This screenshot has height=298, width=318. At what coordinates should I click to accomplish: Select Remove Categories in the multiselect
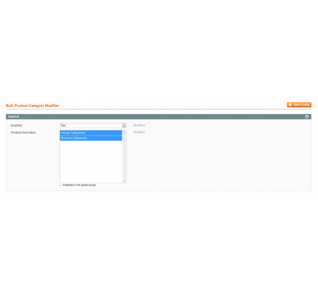91,138
